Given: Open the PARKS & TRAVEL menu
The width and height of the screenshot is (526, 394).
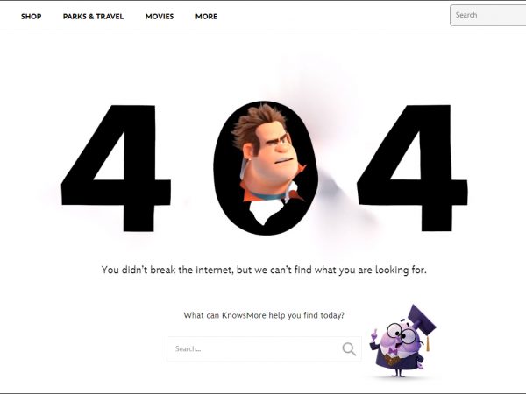Looking at the screenshot, I should tap(93, 17).
